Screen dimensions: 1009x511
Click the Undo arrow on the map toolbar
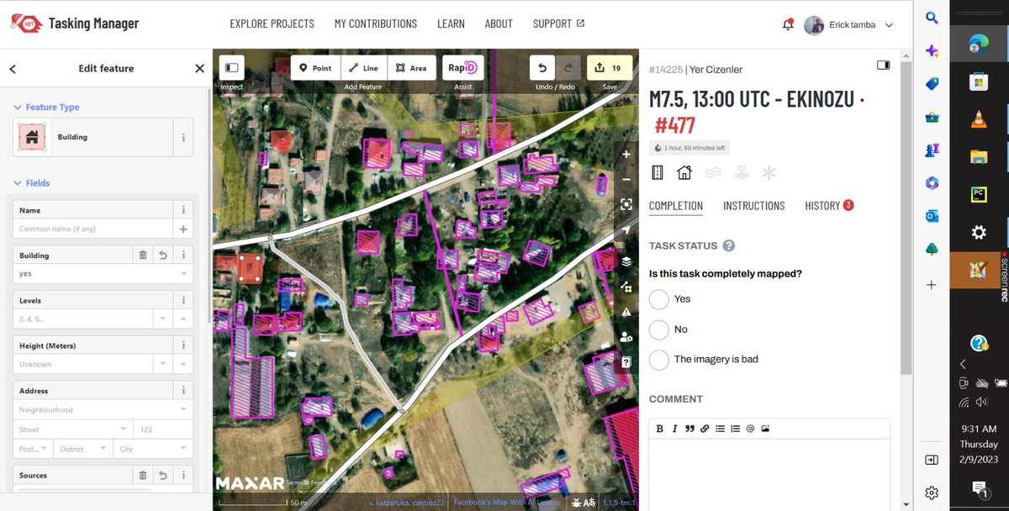click(541, 68)
